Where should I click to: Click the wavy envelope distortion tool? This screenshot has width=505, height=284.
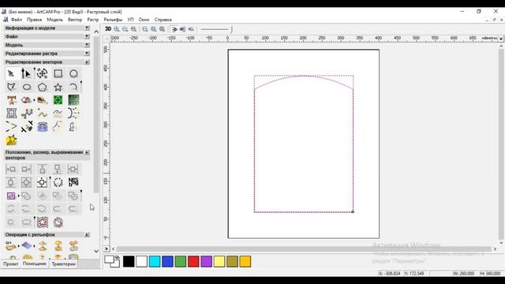pyautogui.click(x=43, y=222)
